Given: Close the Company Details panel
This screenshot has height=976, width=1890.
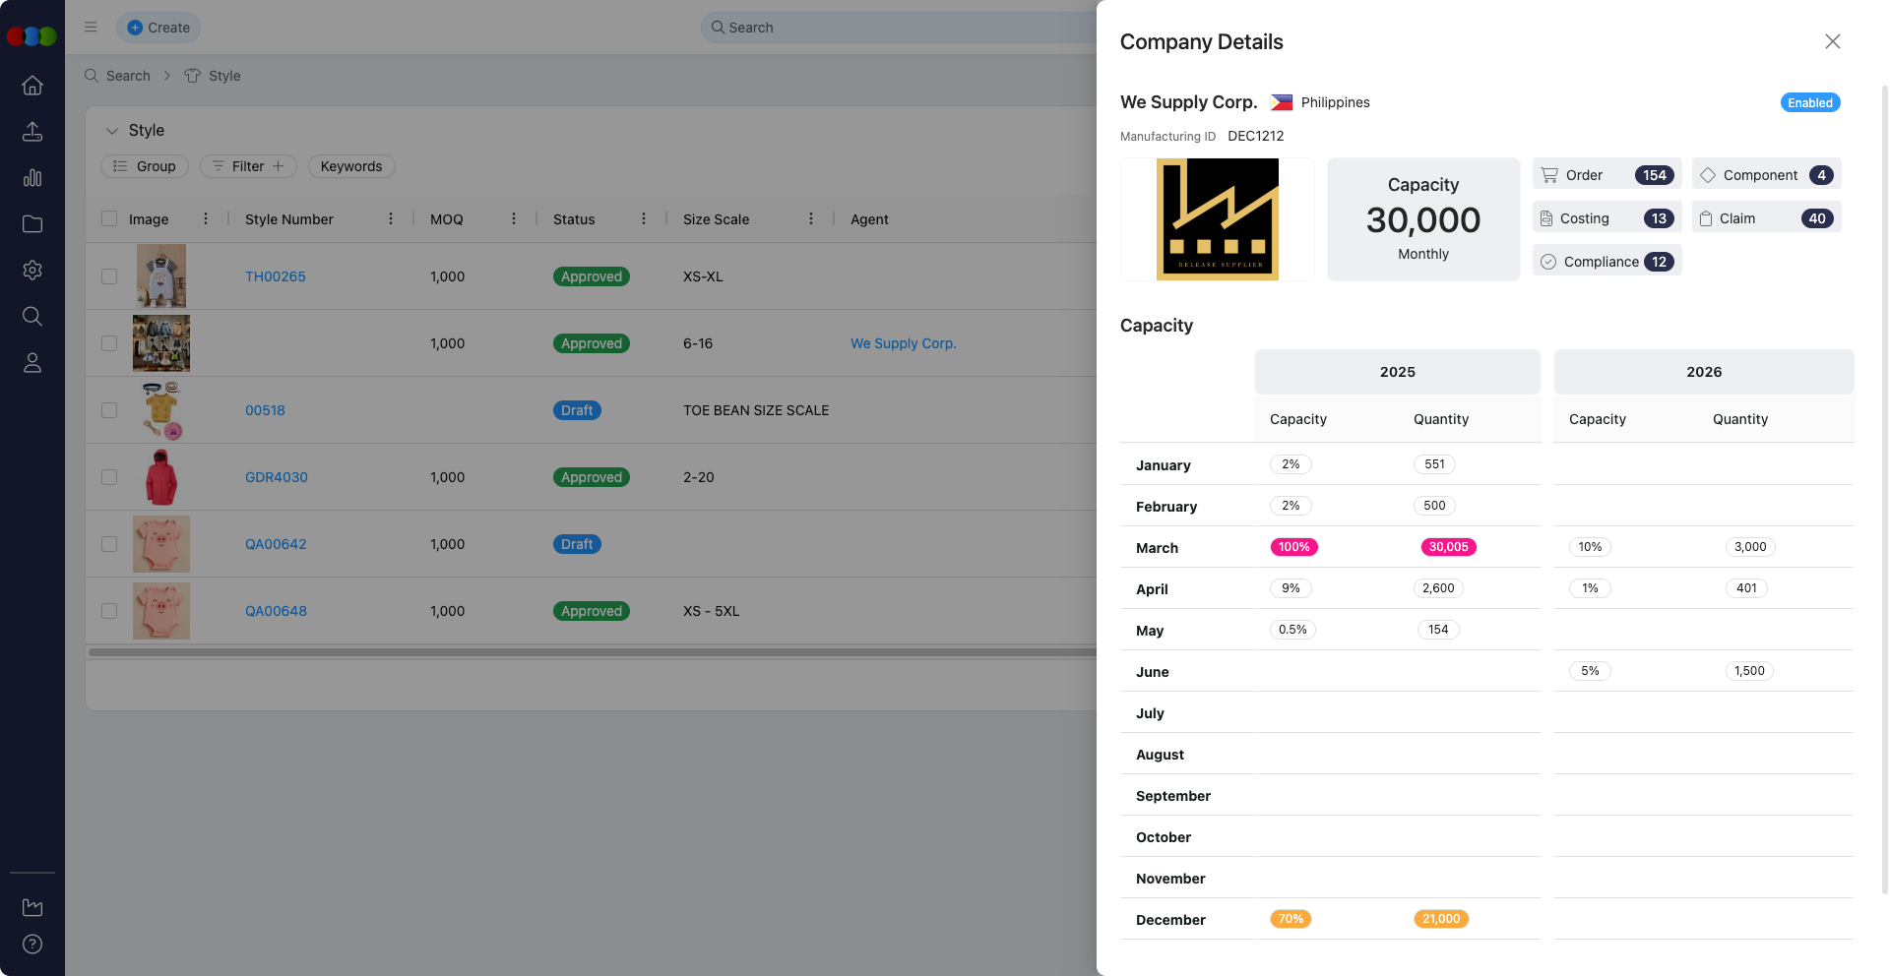Looking at the screenshot, I should (1832, 41).
